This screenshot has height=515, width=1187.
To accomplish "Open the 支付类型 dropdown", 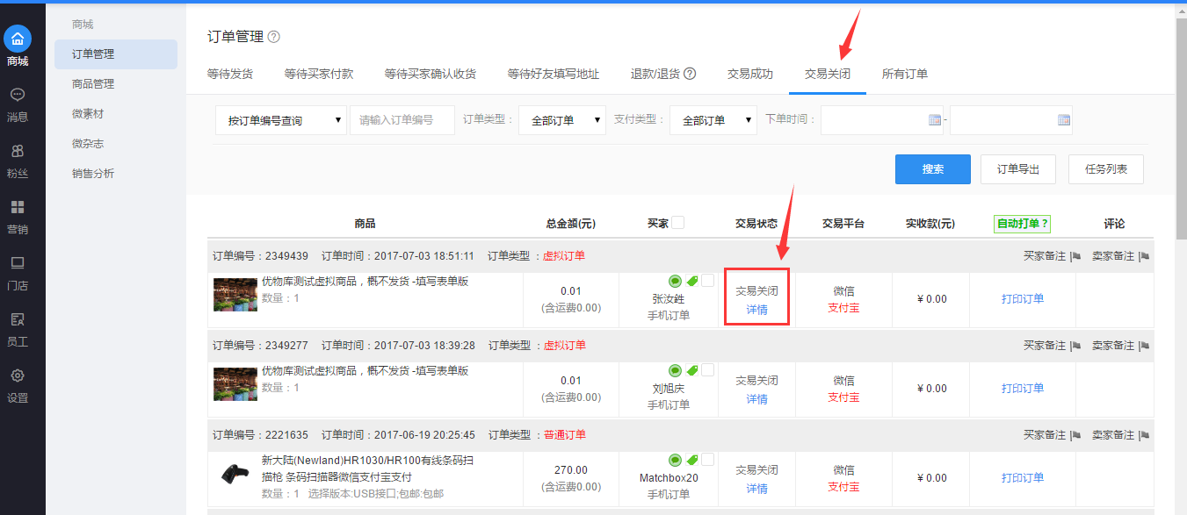I will coord(713,120).
